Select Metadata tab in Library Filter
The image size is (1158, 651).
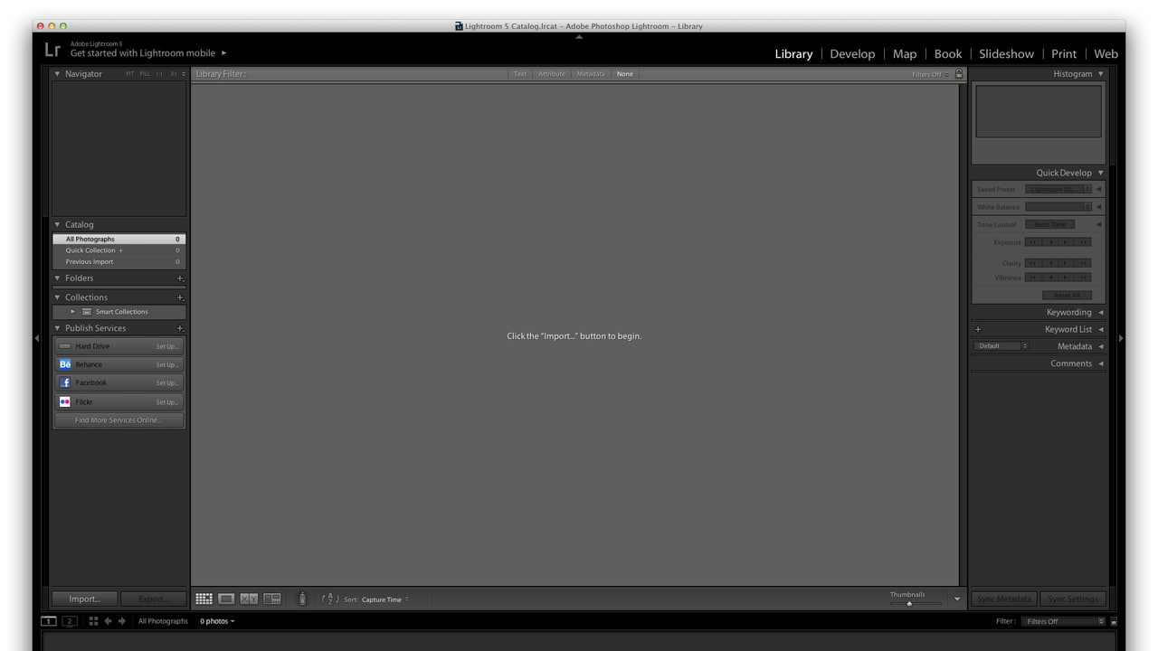pos(591,74)
